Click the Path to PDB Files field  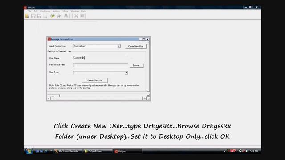click(101, 65)
